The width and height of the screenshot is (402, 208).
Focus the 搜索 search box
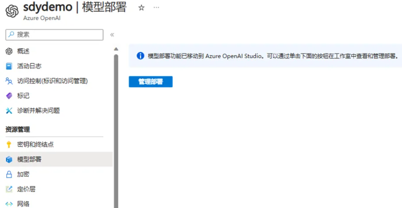(x=54, y=35)
